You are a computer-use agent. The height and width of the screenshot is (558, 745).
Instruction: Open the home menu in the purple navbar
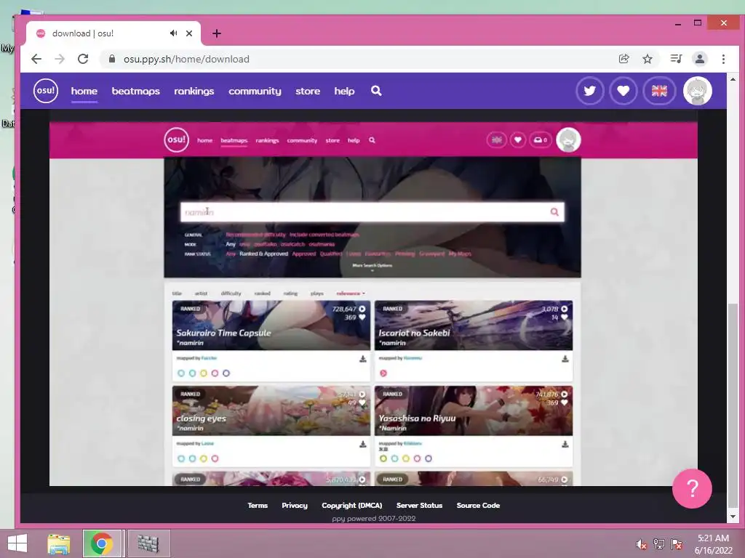(84, 91)
